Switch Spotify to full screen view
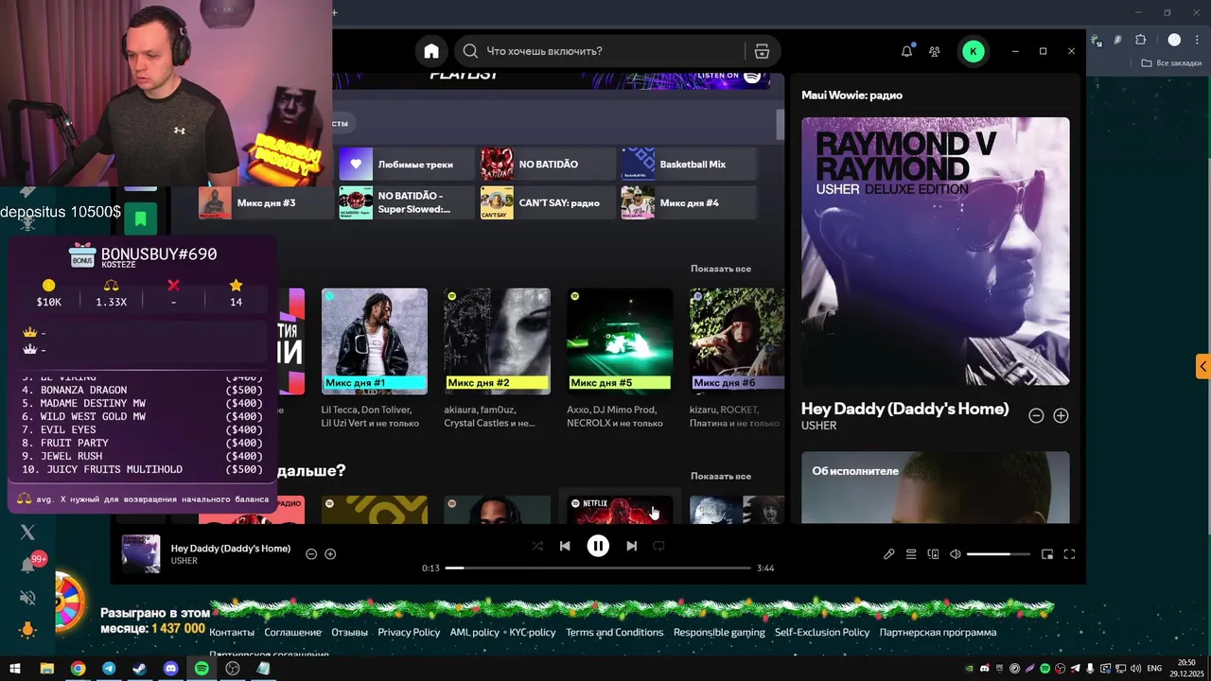The height and width of the screenshot is (681, 1211). point(1070,554)
